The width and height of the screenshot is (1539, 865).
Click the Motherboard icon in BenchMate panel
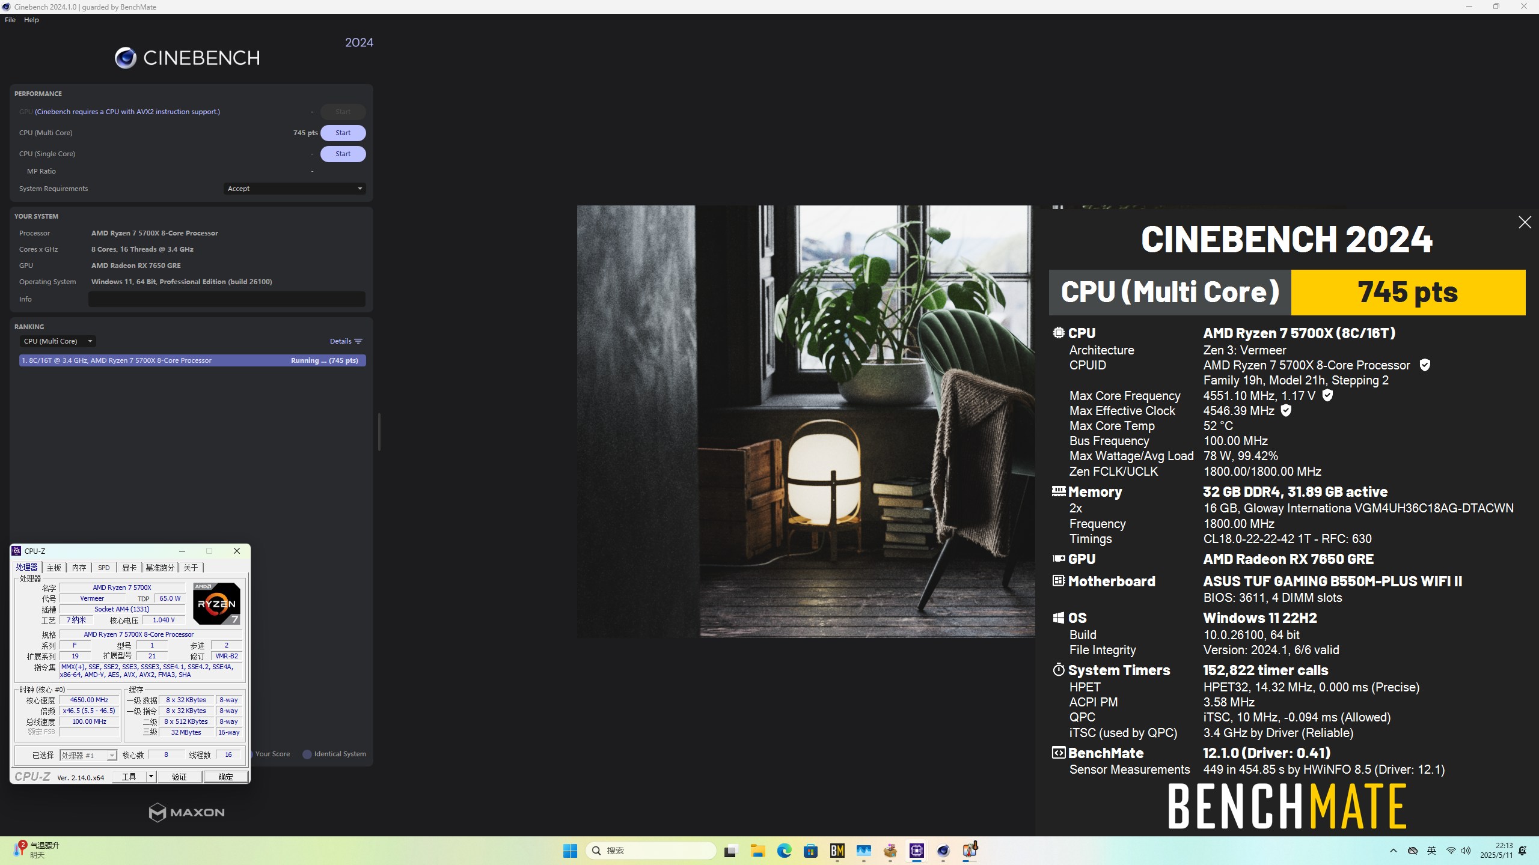pyautogui.click(x=1058, y=581)
